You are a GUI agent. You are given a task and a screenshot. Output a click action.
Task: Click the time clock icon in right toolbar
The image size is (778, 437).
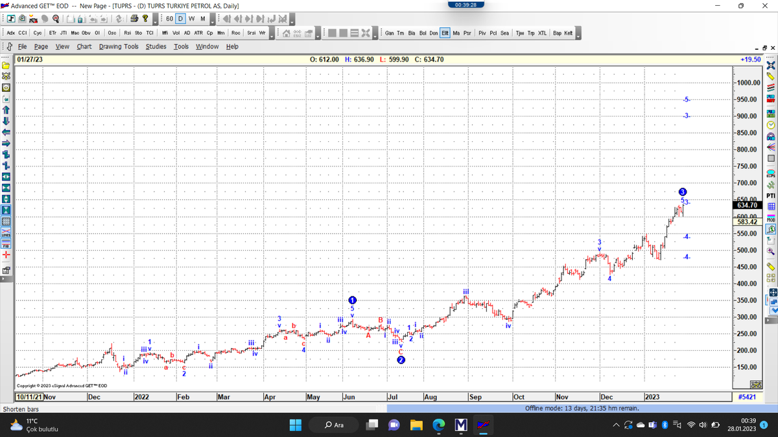pyautogui.click(x=771, y=124)
